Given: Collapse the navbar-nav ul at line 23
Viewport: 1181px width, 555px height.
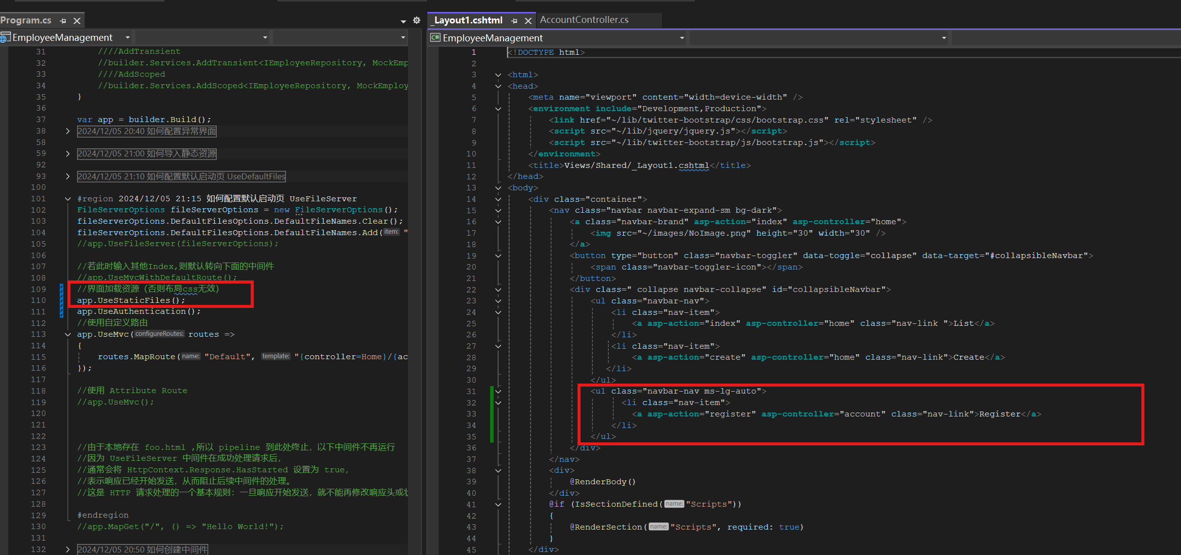Looking at the screenshot, I should click(498, 301).
